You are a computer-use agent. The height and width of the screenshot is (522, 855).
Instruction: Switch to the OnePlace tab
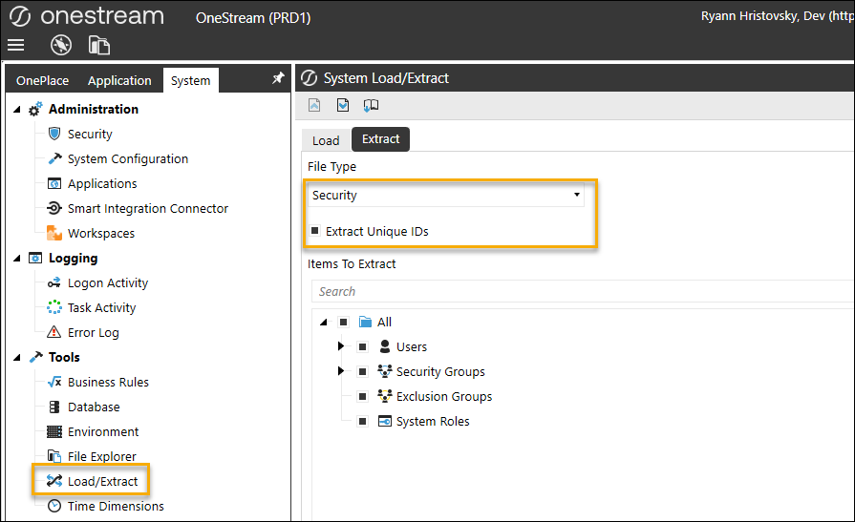[x=42, y=81]
